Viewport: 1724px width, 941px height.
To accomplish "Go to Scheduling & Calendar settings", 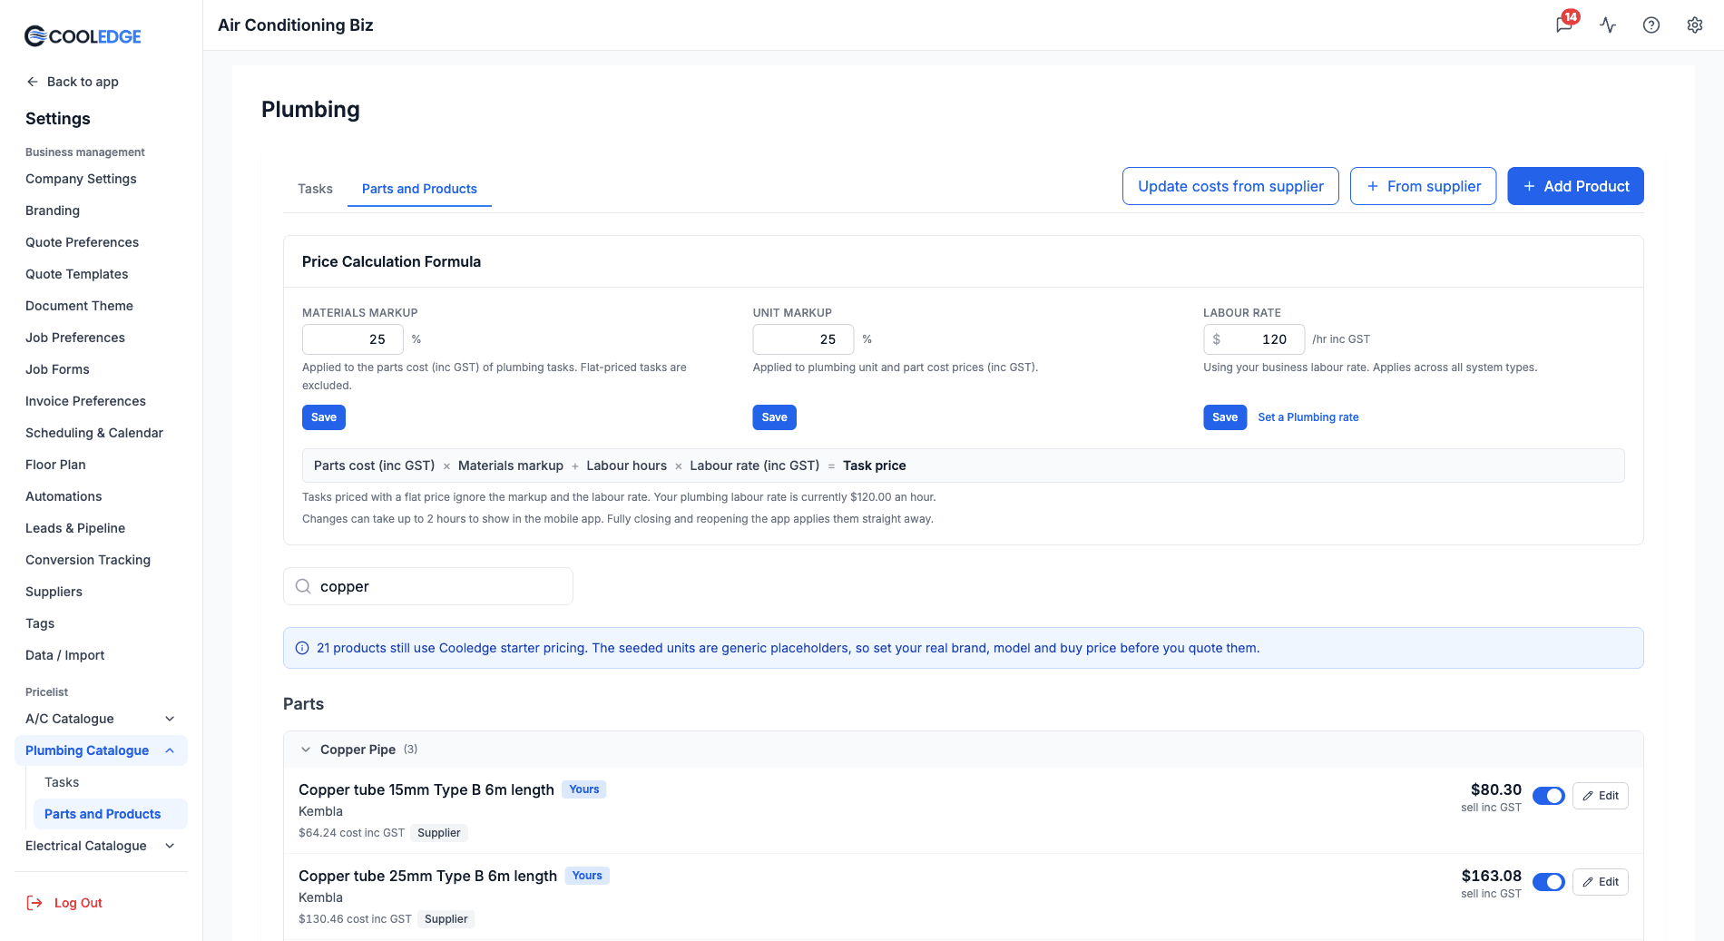I will (94, 433).
